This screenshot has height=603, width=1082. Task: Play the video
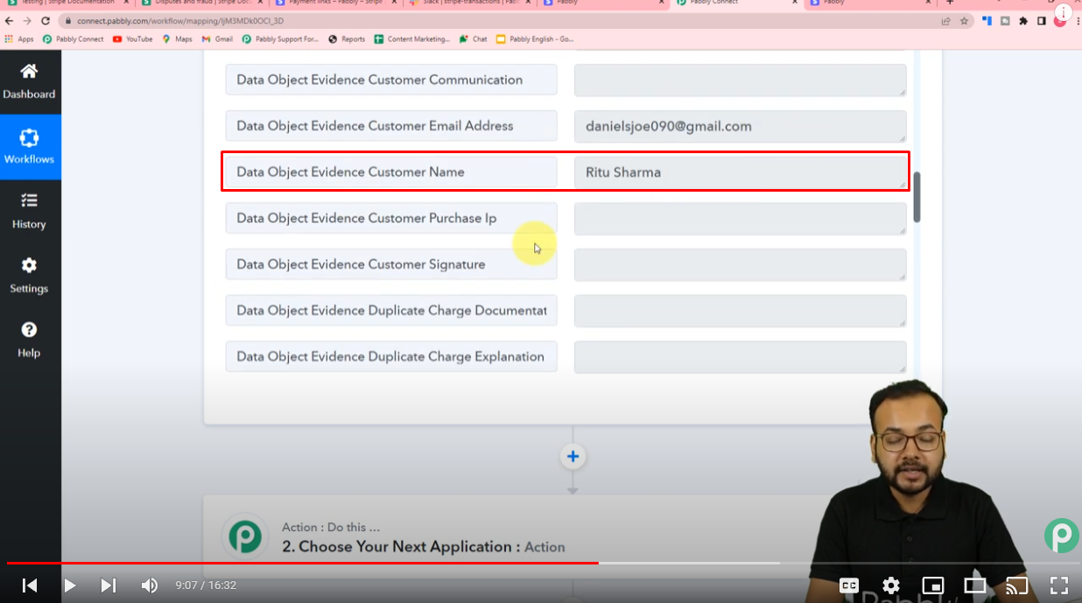tap(69, 585)
